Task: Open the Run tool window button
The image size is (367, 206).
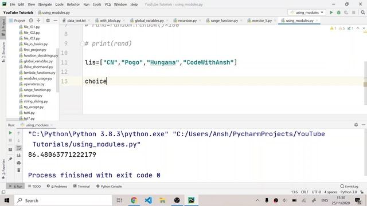Action: [15, 187]
